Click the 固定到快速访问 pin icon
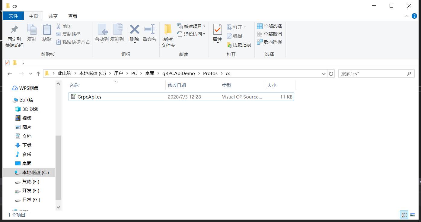Viewport: 421px width, 222px height. coord(14,30)
